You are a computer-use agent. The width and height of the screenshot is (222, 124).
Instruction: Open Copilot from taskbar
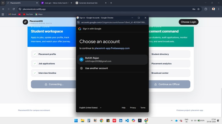[x=133, y=121]
